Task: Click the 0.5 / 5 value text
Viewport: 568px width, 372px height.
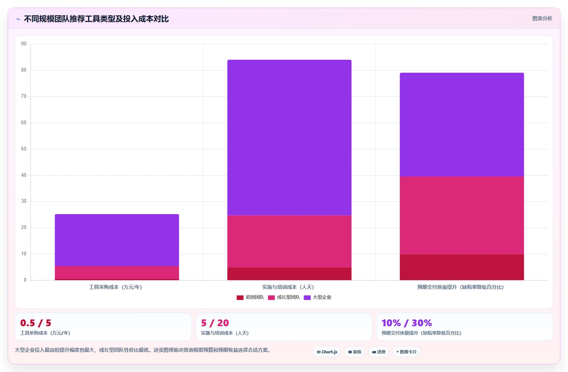Action: coord(35,323)
